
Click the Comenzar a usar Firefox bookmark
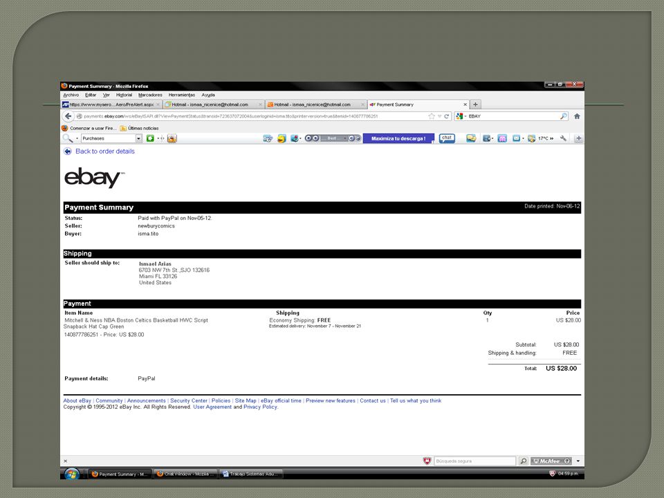[x=89, y=128]
